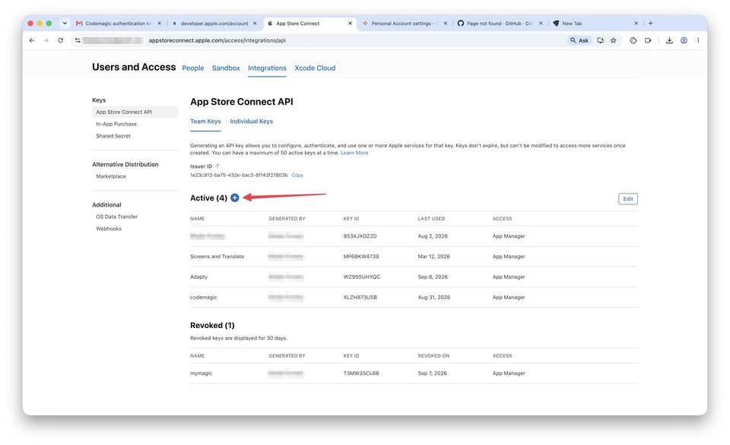Click the Ask search button in address bar
Viewport: 730px width, 445px height.
579,40
